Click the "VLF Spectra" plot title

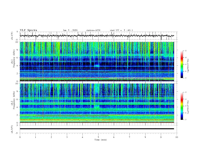tap(28, 30)
